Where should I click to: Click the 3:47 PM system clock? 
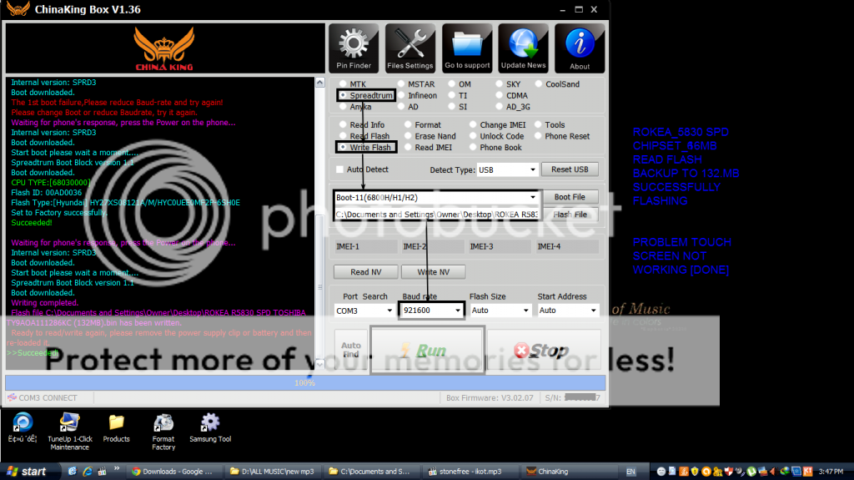pos(831,472)
